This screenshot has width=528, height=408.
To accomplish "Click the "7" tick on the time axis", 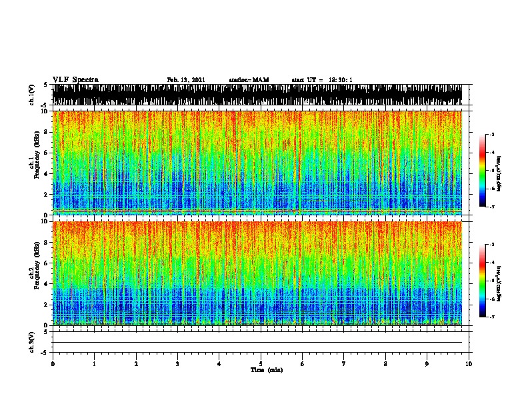I will 344,364.
